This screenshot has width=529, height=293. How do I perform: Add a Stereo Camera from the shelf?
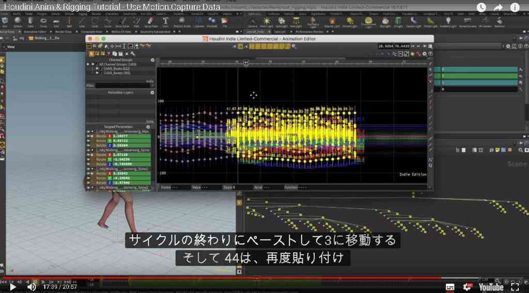(x=468, y=22)
